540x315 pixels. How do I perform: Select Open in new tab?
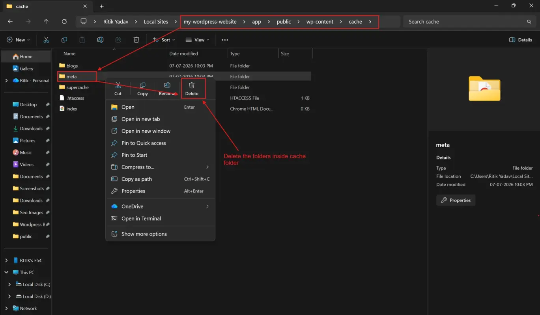click(160, 119)
